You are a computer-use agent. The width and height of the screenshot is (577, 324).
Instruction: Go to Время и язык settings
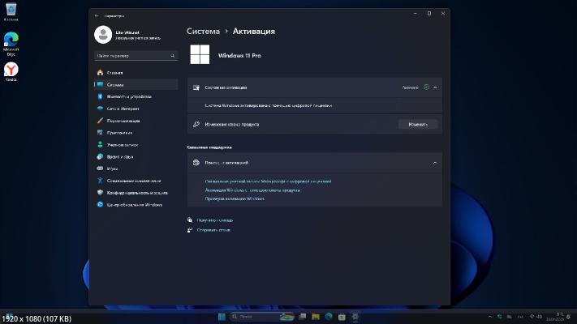coord(136,156)
